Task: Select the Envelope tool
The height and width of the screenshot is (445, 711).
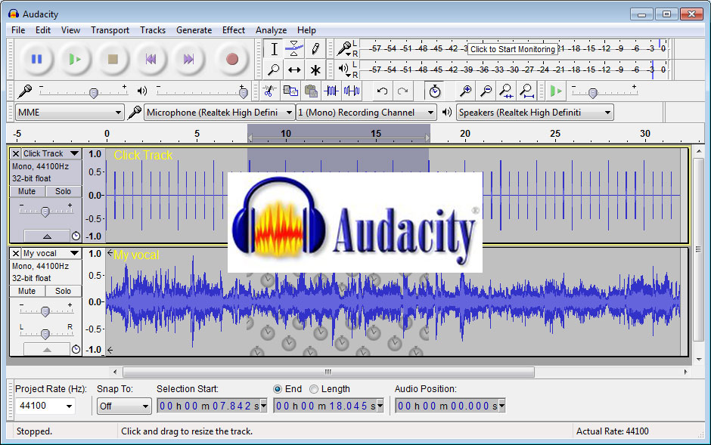Action: coord(293,49)
